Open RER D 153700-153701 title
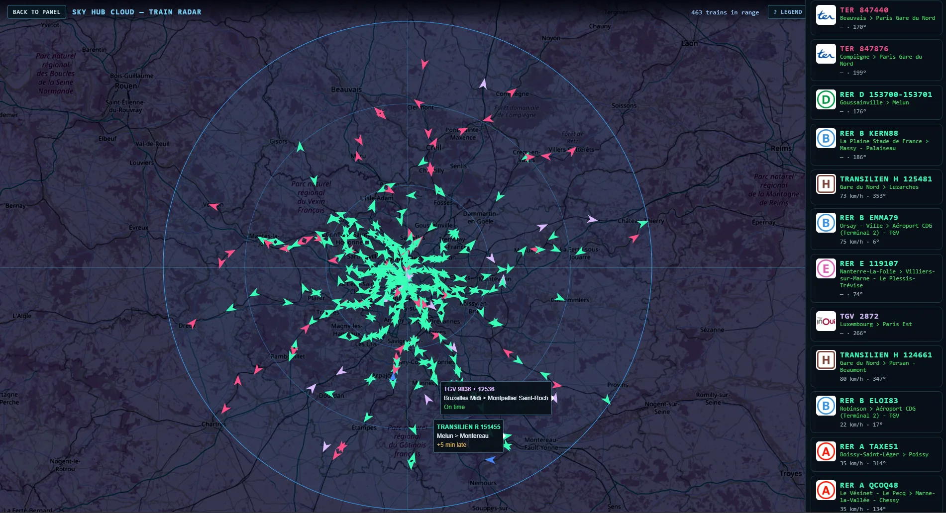The height and width of the screenshot is (513, 946). [886, 94]
